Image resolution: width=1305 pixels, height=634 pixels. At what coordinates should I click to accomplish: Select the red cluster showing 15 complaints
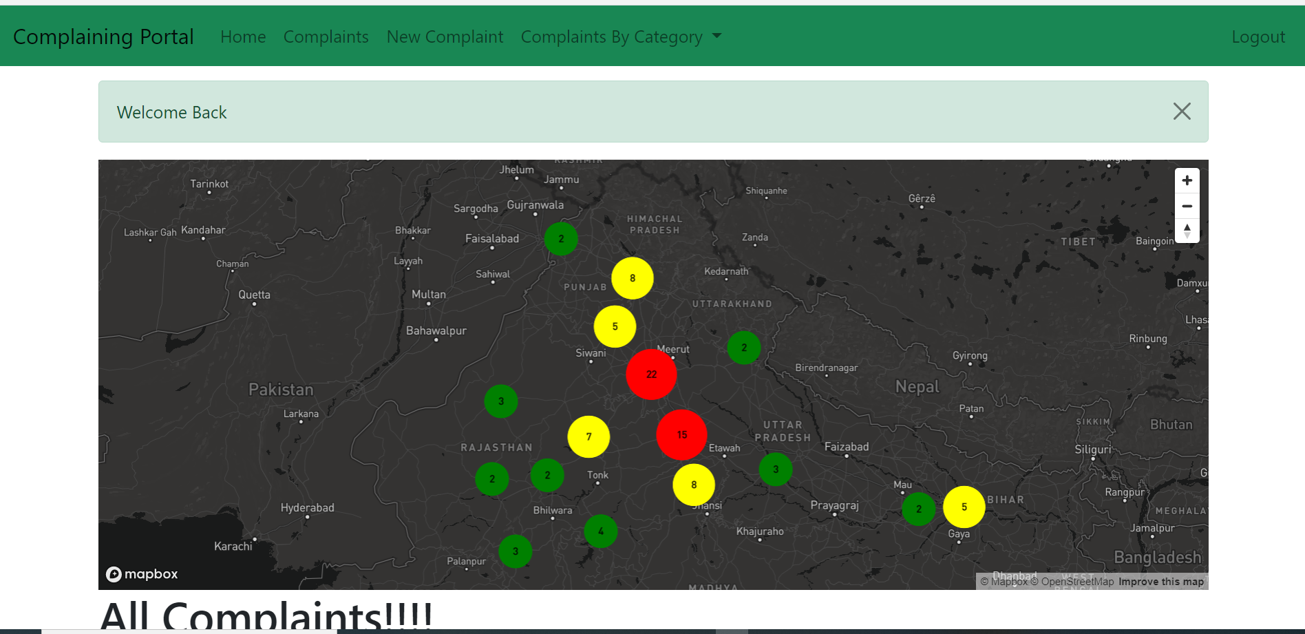coord(681,434)
